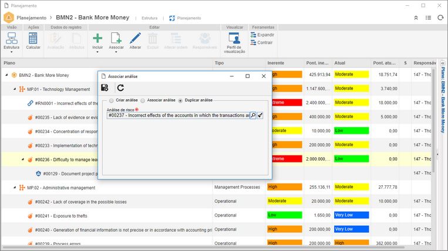
Task: Click the risk icon of #00235 row
Action: click(x=31, y=117)
